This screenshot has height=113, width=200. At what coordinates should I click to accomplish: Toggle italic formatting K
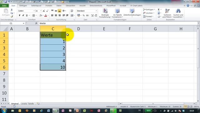(23, 15)
